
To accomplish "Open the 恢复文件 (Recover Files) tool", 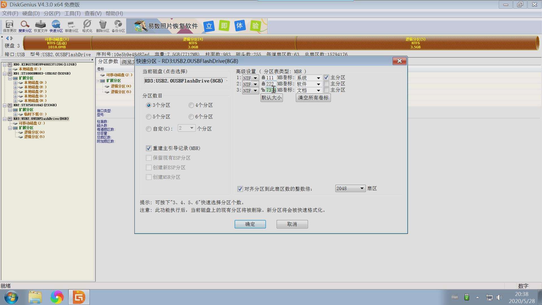I will pos(40,26).
